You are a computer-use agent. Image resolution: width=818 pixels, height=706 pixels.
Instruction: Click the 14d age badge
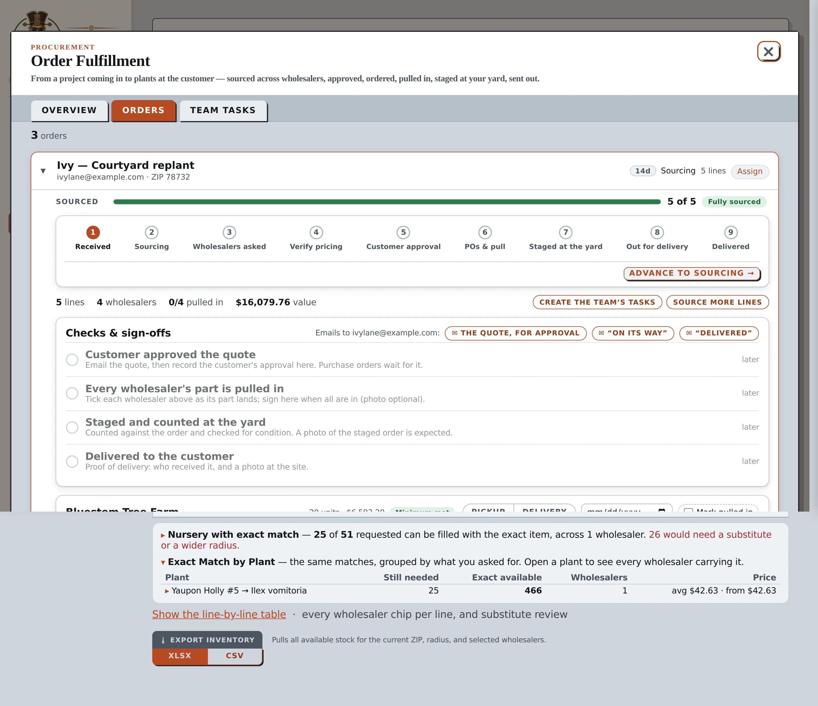pyautogui.click(x=642, y=171)
